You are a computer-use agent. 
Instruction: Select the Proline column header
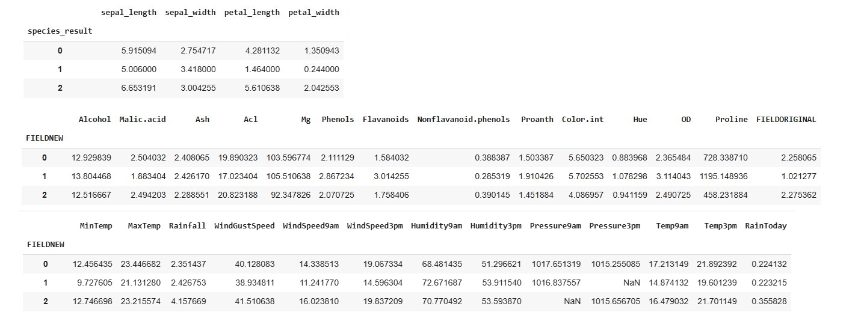click(731, 119)
